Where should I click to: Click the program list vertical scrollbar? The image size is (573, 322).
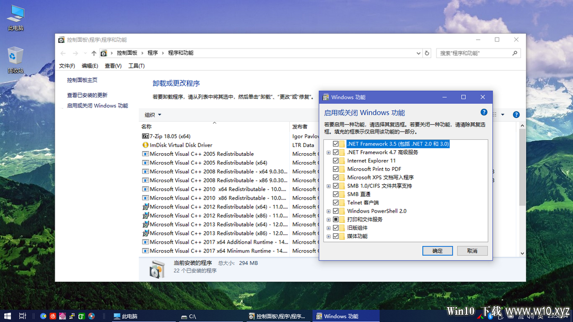coord(522,189)
